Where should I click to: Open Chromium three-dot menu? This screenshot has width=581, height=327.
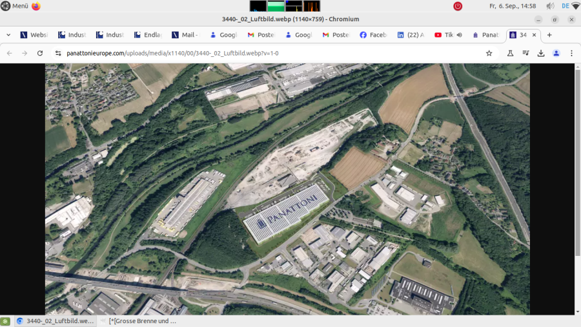tap(571, 53)
